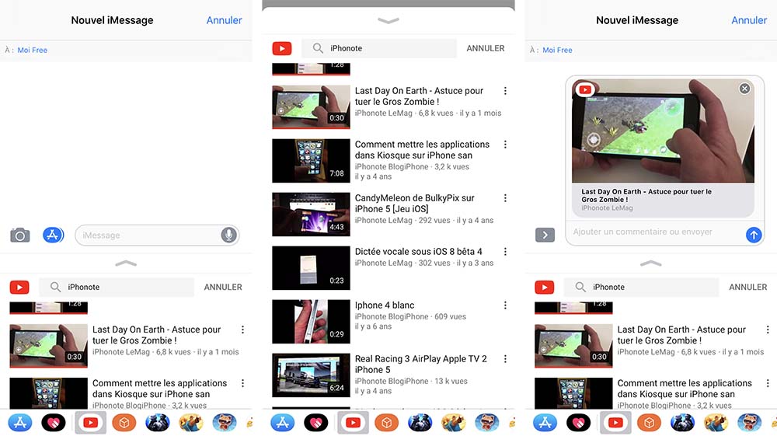Tap the YouTube logo in right panel search bar
Screen dimensions: 777x436
pyautogui.click(x=544, y=287)
